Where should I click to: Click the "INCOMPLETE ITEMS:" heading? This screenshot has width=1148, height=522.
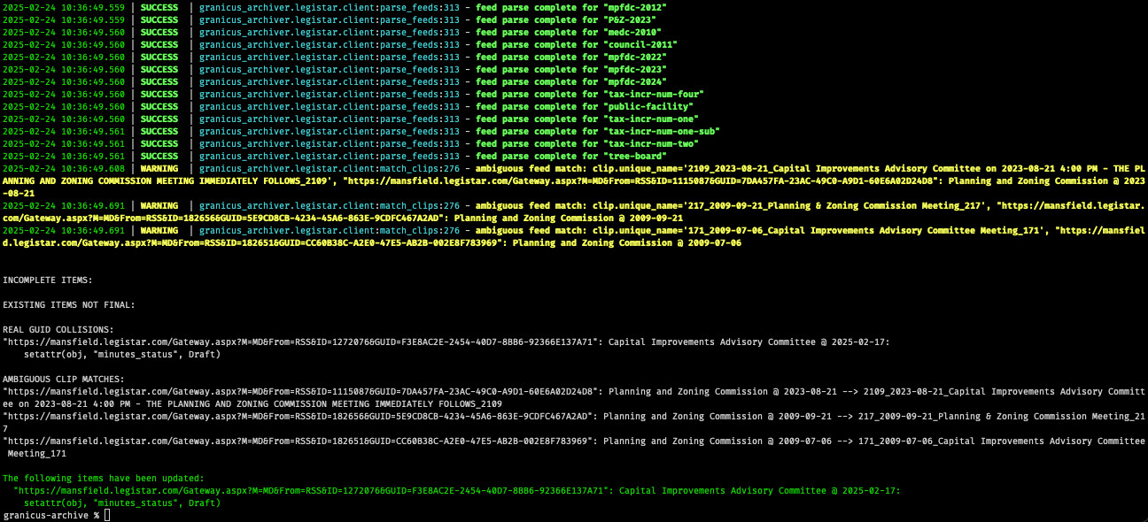click(x=48, y=280)
